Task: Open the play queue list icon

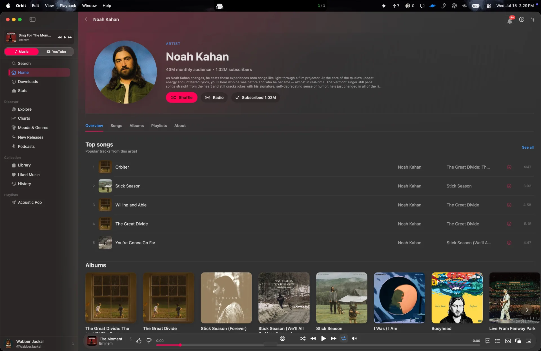Action: tap(498, 341)
